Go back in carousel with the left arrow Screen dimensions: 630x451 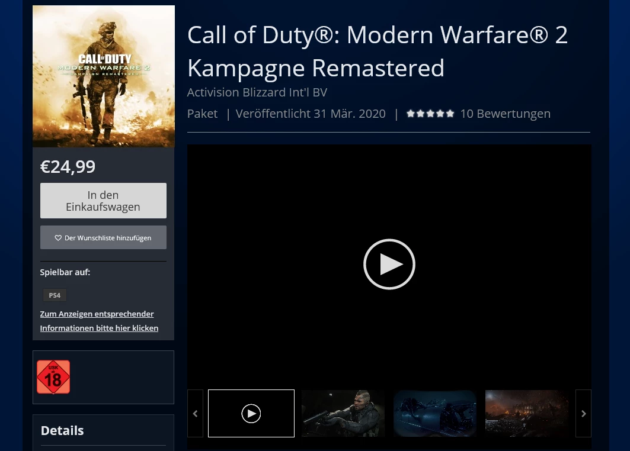(x=195, y=413)
